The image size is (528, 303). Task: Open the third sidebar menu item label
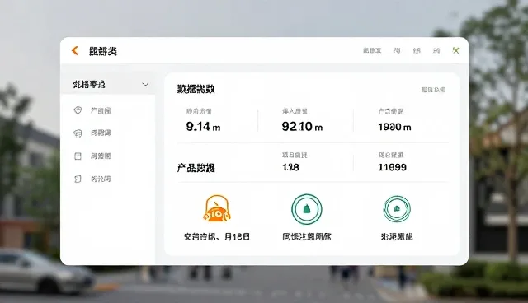point(101,156)
